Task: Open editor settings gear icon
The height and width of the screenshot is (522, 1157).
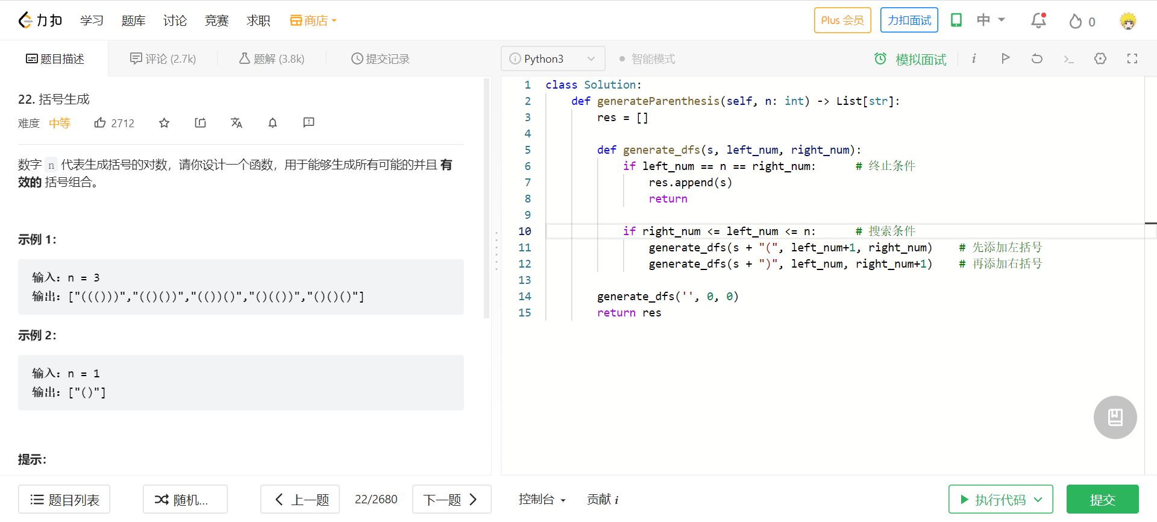Action: tap(1100, 58)
